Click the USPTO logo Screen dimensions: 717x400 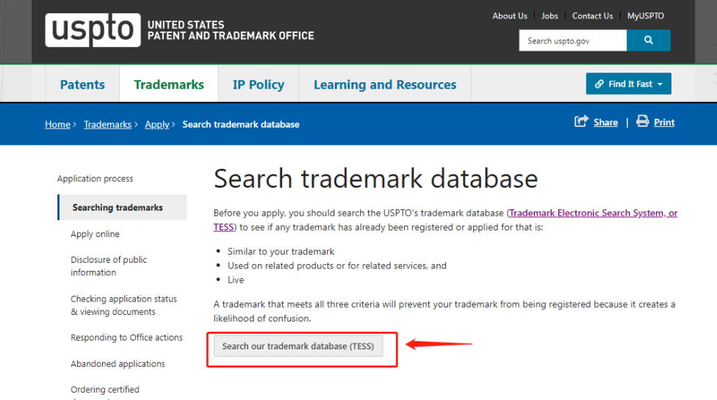(x=93, y=30)
